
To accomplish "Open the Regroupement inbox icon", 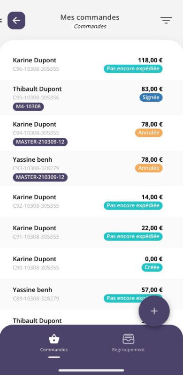I will (x=129, y=338).
